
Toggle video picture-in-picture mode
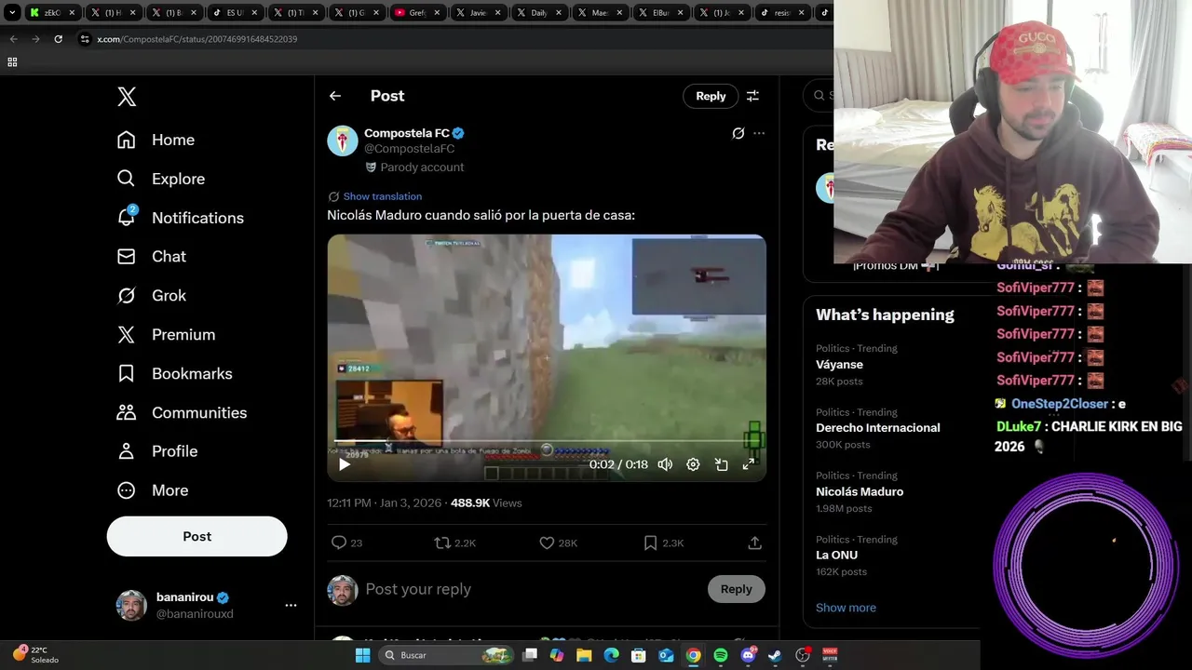[x=721, y=464]
